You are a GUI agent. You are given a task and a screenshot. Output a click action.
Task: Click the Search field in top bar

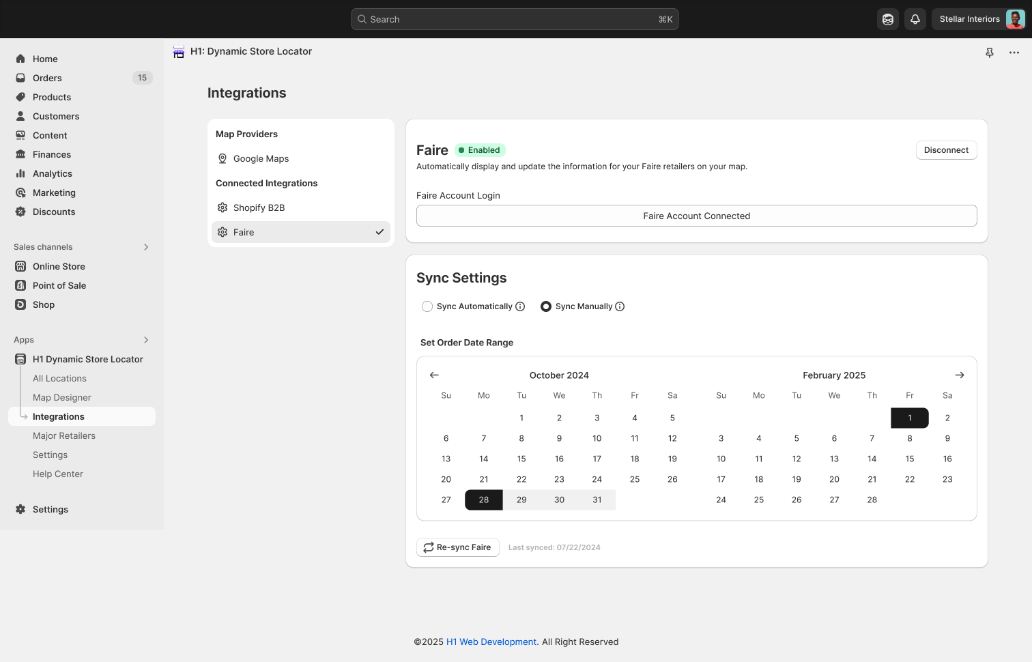pos(515,19)
